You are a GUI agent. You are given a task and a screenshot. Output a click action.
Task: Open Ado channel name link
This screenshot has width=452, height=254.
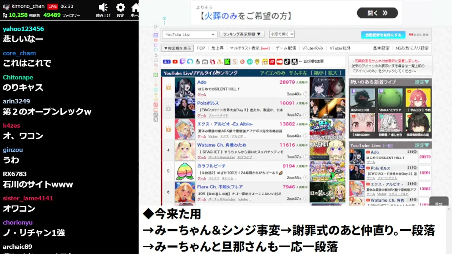pyautogui.click(x=202, y=82)
